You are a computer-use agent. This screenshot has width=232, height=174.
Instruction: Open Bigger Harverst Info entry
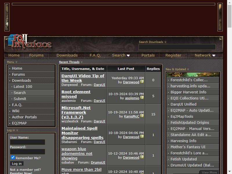pyautogui.click(x=193, y=92)
